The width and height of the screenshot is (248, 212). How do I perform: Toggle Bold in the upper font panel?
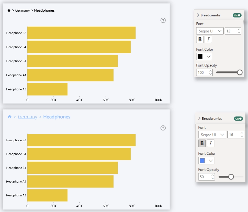[200, 40]
